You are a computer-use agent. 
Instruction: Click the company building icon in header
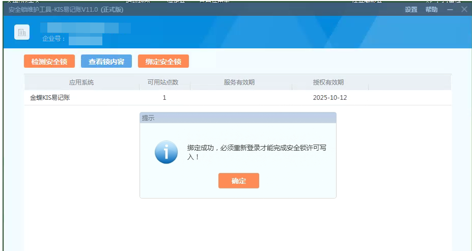[22, 32]
